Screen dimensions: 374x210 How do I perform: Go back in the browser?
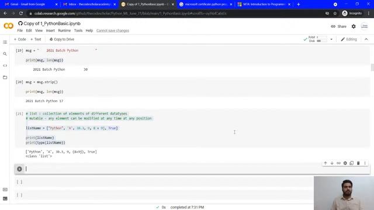(5, 13)
